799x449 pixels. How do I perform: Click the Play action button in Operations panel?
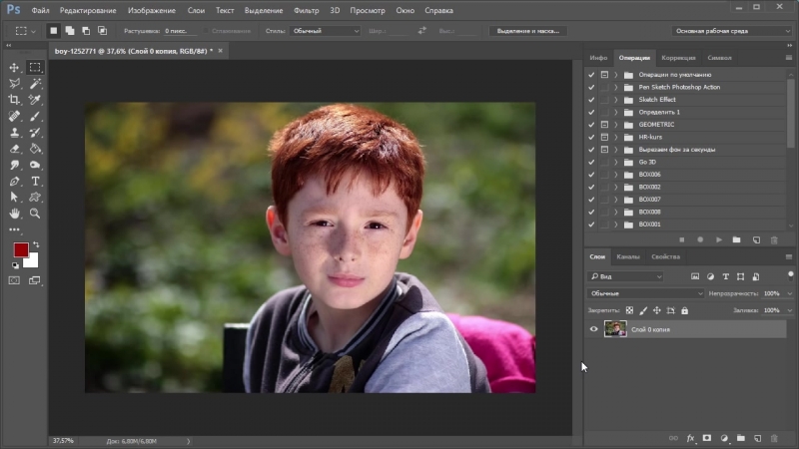click(x=718, y=239)
